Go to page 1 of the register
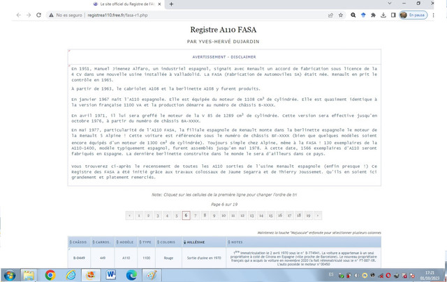 [139, 215]
